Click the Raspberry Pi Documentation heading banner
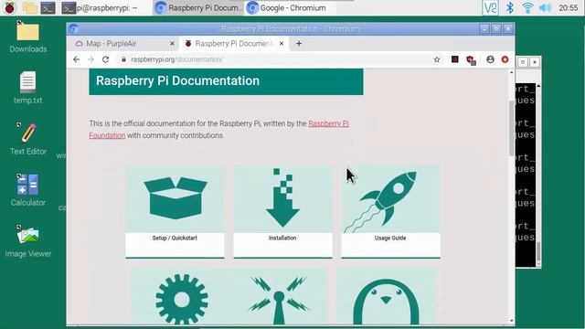 [226, 81]
